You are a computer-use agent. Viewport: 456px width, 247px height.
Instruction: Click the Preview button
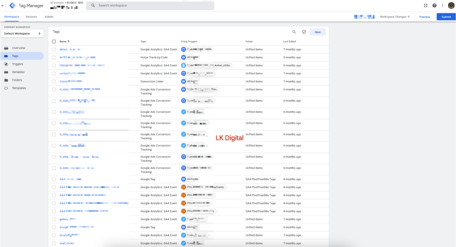(425, 17)
